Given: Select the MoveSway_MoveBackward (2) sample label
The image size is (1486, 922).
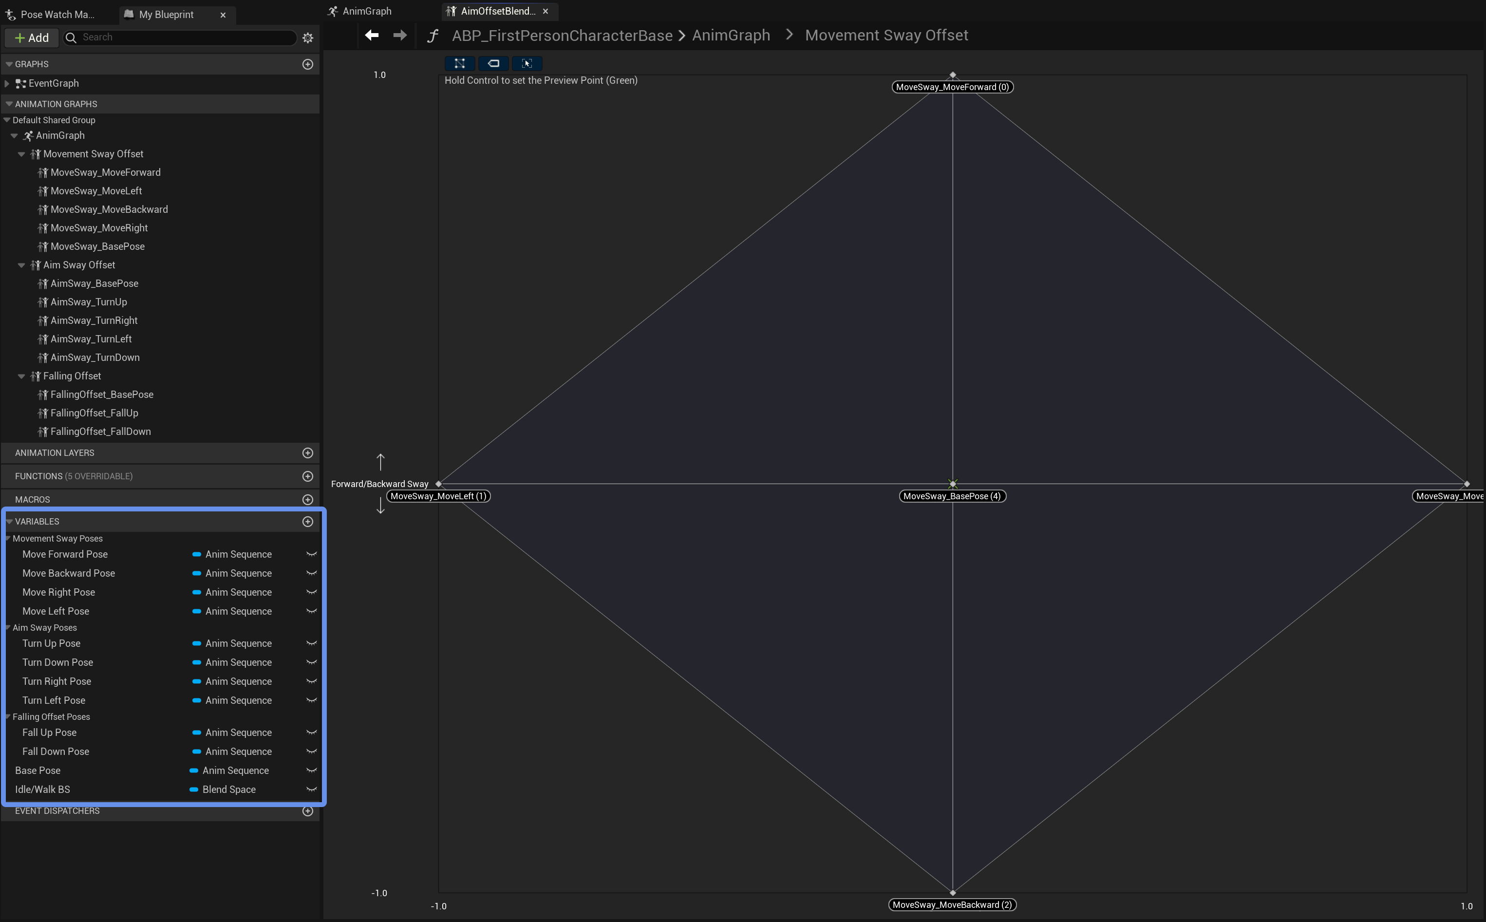Looking at the screenshot, I should 953,905.
